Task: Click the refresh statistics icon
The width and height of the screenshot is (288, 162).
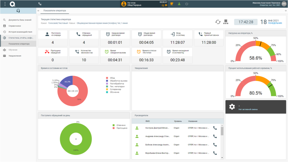Action: [x=218, y=22]
